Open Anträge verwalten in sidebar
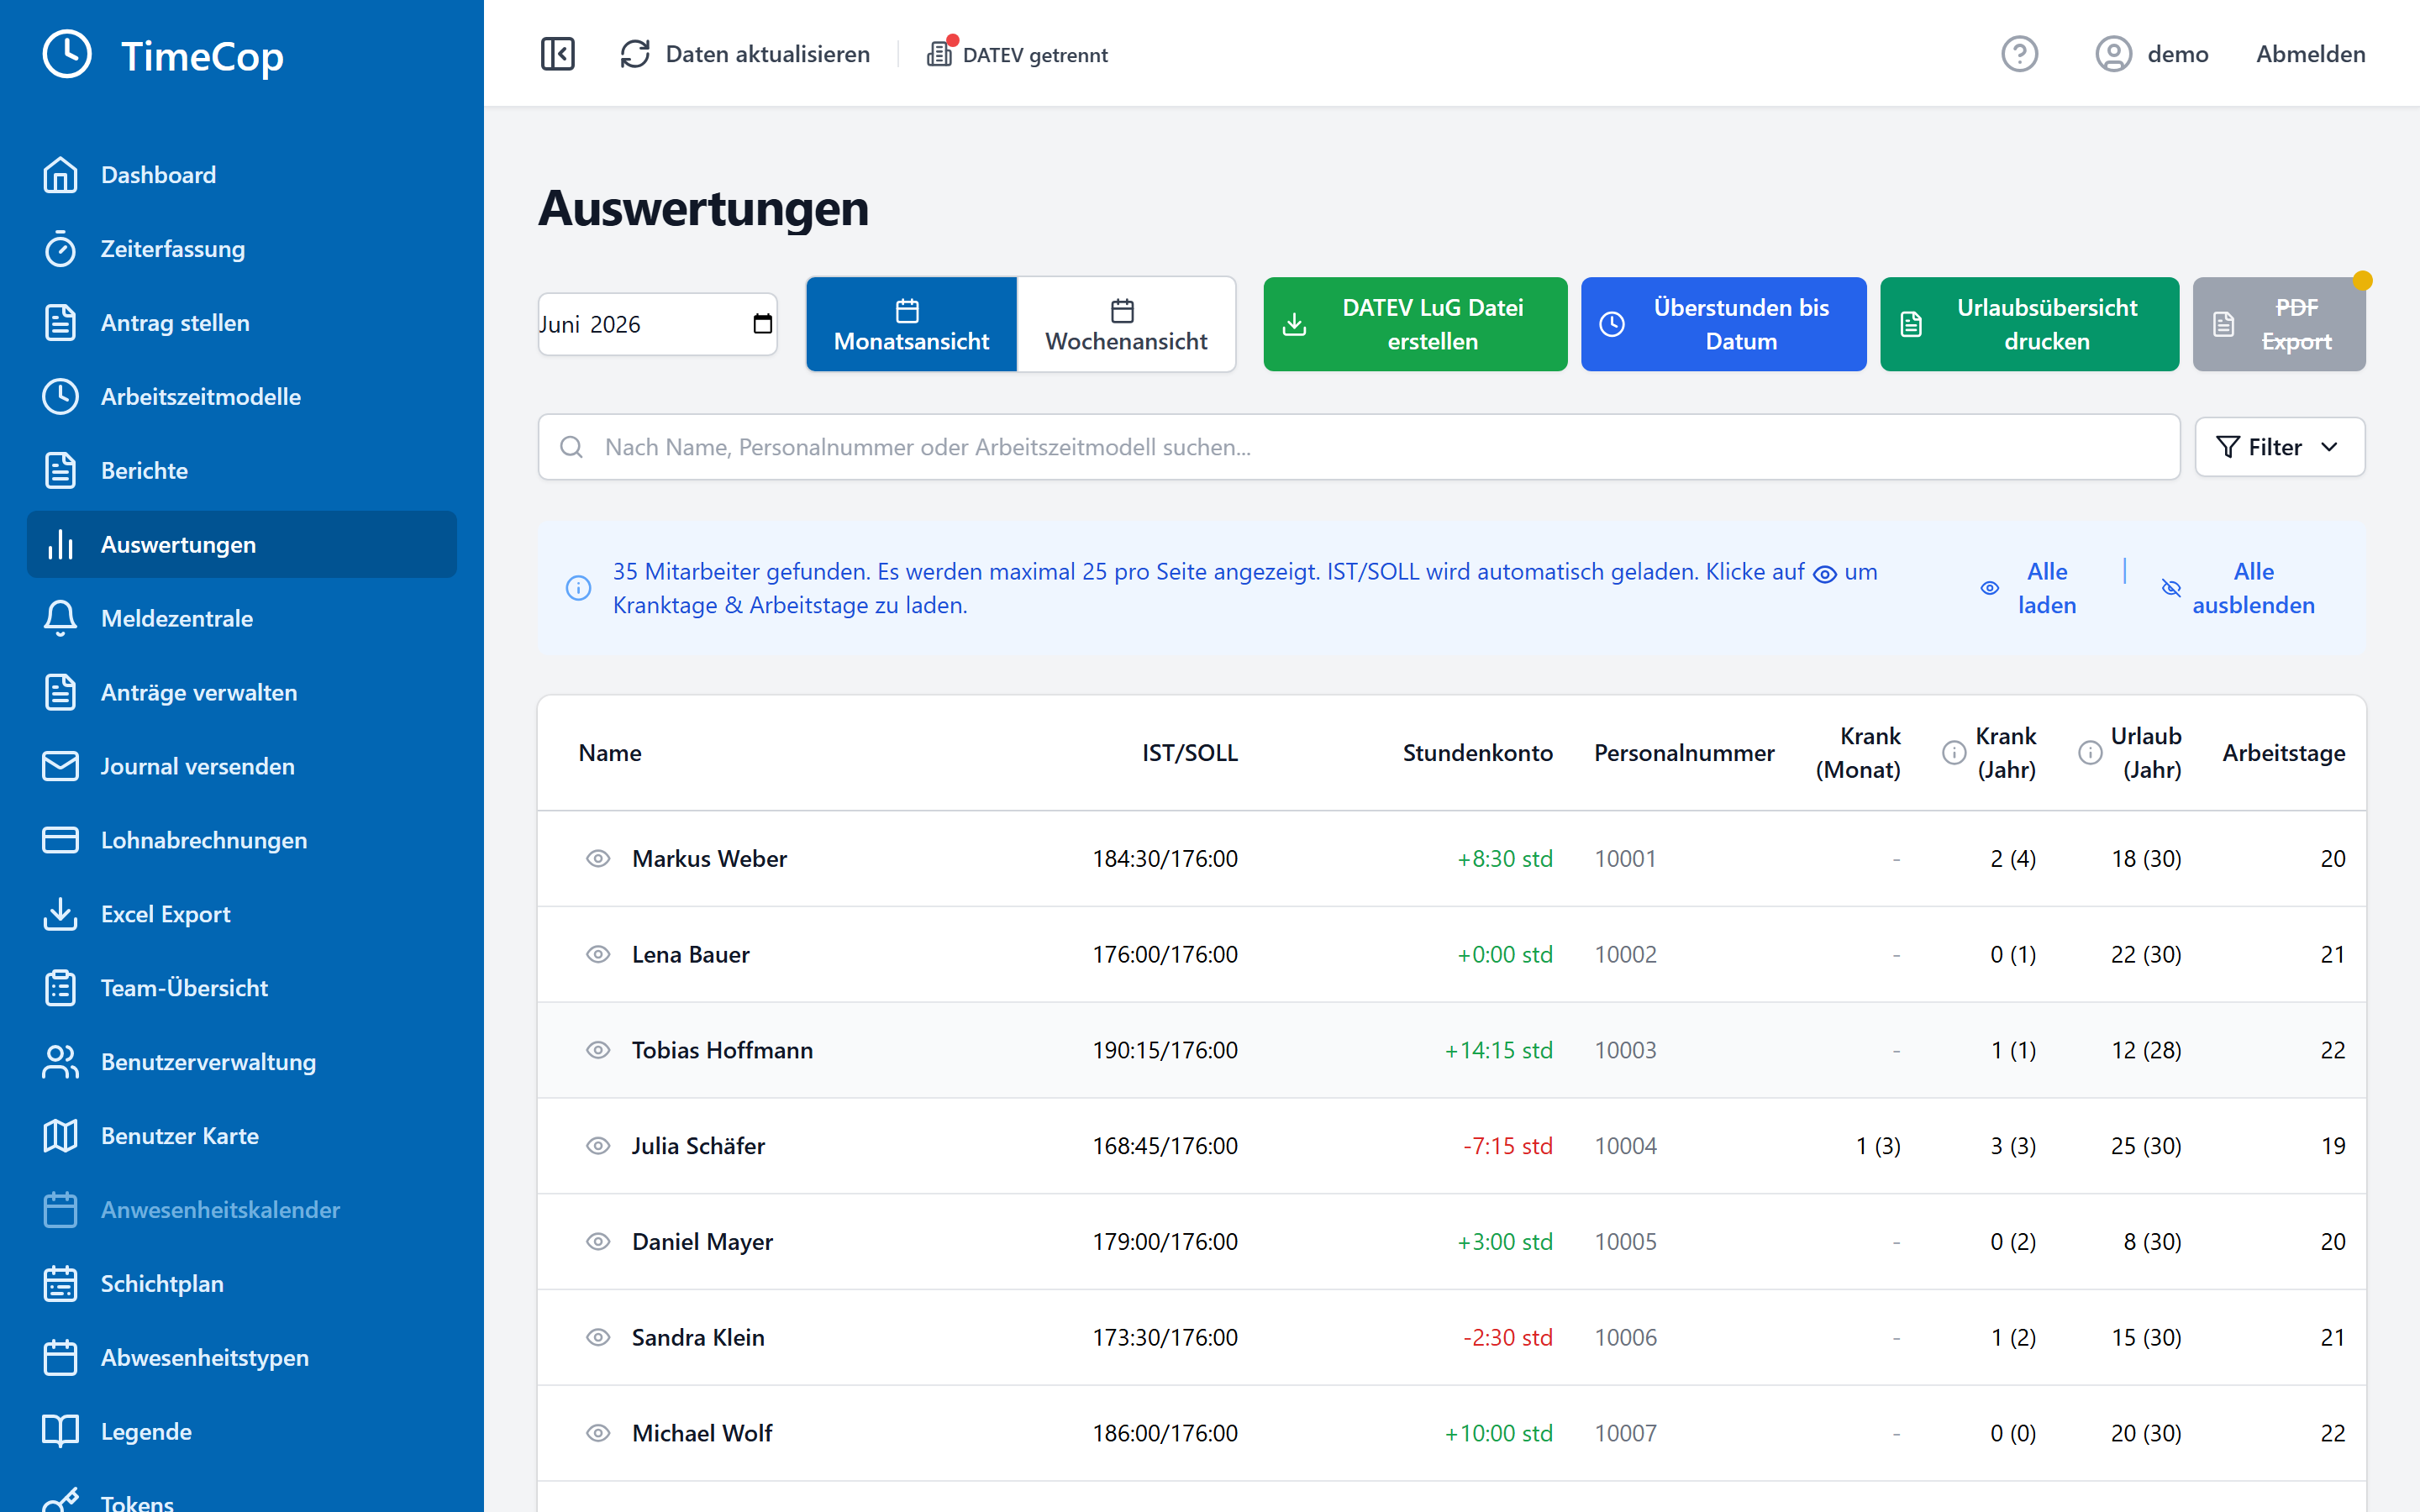This screenshot has width=2420, height=1512. 242,693
